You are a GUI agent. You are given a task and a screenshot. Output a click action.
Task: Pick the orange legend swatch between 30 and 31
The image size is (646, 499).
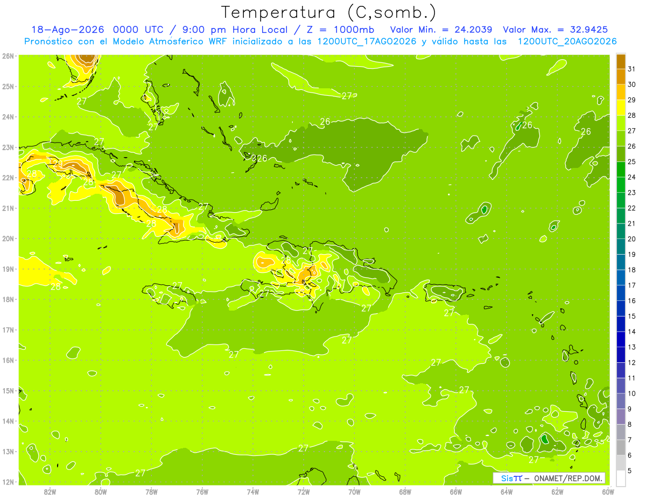click(x=621, y=77)
